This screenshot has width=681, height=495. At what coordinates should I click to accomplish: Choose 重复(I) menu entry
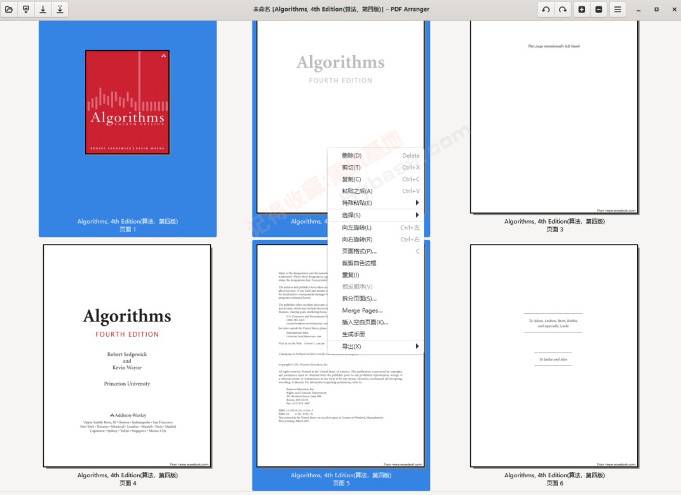coord(375,275)
